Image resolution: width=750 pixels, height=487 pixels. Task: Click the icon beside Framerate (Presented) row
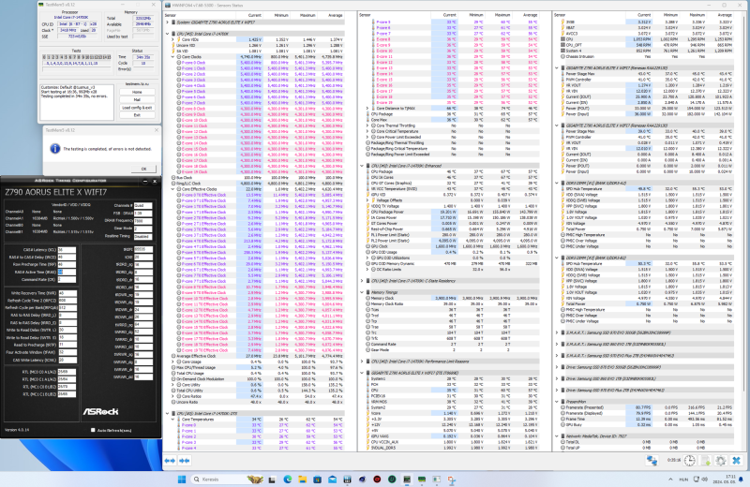[x=562, y=407]
